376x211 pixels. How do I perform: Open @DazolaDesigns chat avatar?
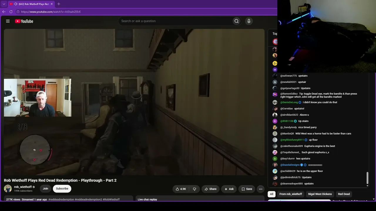tap(275, 165)
